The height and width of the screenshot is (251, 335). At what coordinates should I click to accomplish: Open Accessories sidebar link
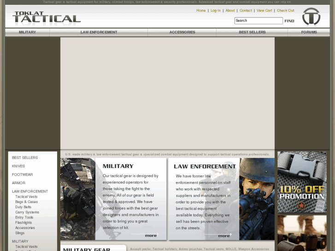coord(25,228)
